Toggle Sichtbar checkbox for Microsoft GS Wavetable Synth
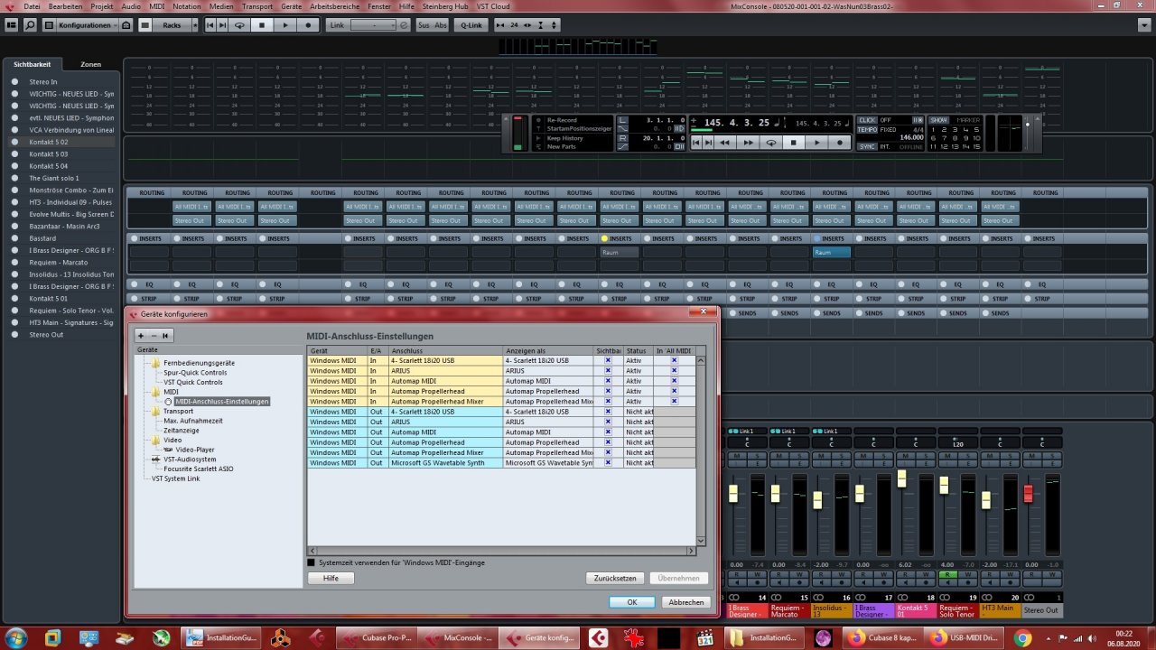This screenshot has width=1156, height=650. [x=608, y=463]
